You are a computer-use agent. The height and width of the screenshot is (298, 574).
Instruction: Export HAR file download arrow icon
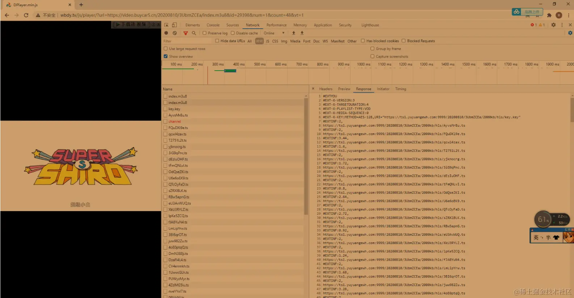302,33
